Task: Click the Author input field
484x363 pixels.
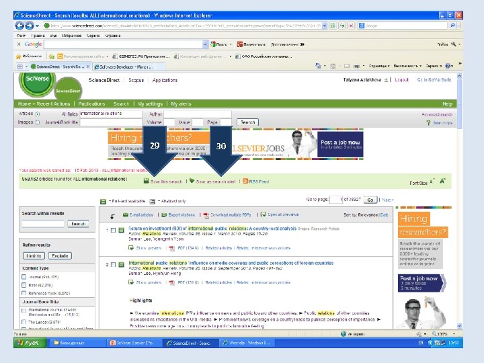Action: coord(198,114)
